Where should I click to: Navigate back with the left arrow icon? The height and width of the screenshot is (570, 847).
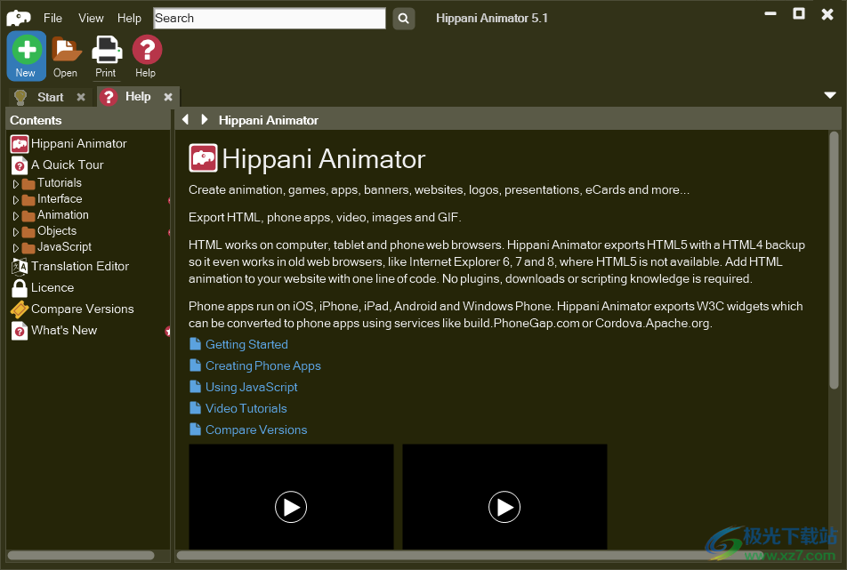click(x=185, y=119)
